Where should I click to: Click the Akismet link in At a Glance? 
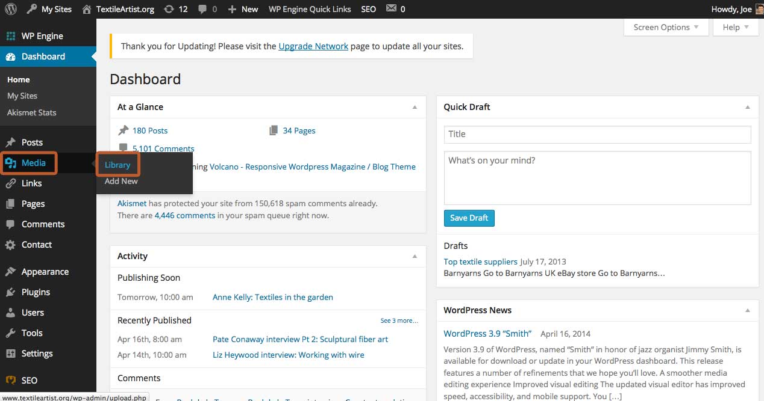coord(132,203)
